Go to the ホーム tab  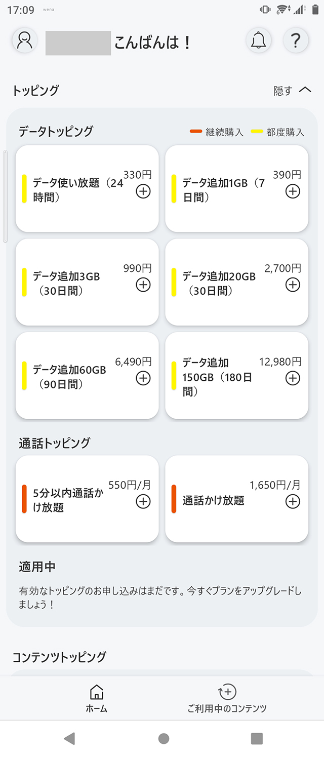click(x=96, y=698)
